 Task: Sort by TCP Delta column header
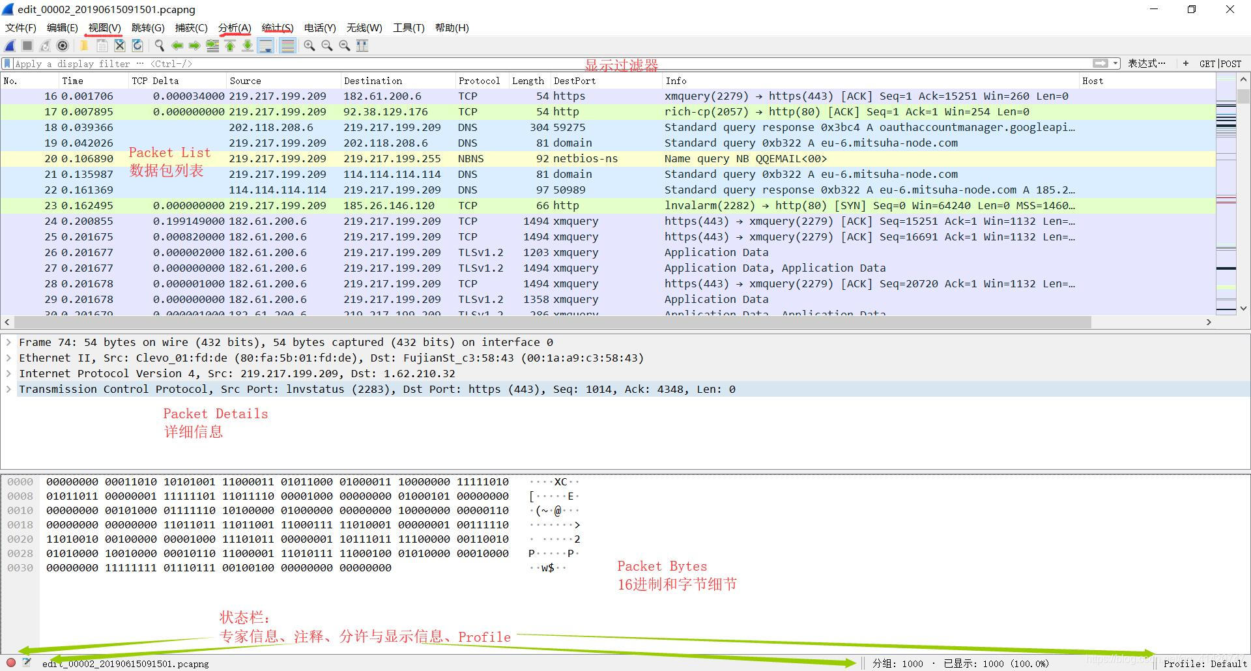(177, 81)
